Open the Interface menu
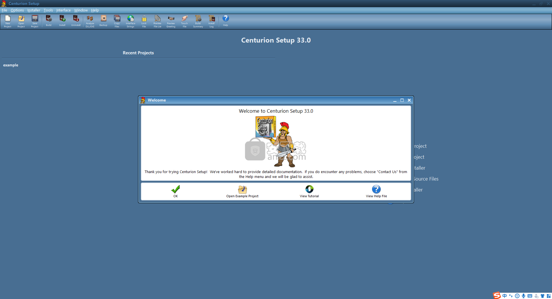Viewport: 552px width, 299px height. coord(64,10)
